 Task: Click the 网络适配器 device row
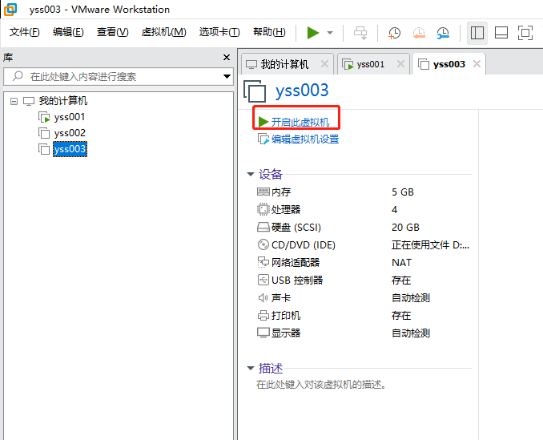pos(364,263)
